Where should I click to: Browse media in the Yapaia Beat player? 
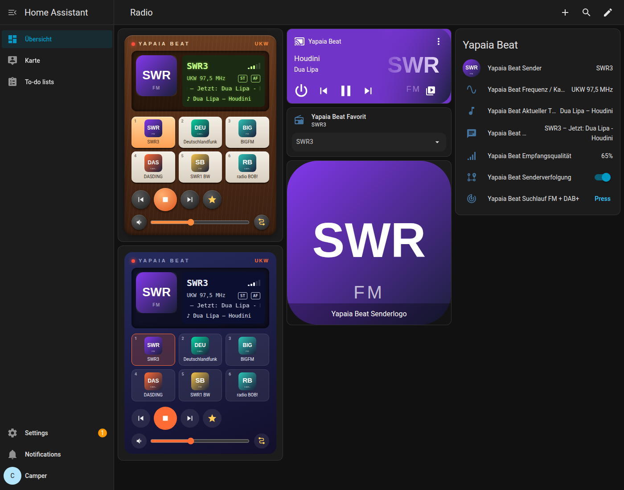[431, 91]
